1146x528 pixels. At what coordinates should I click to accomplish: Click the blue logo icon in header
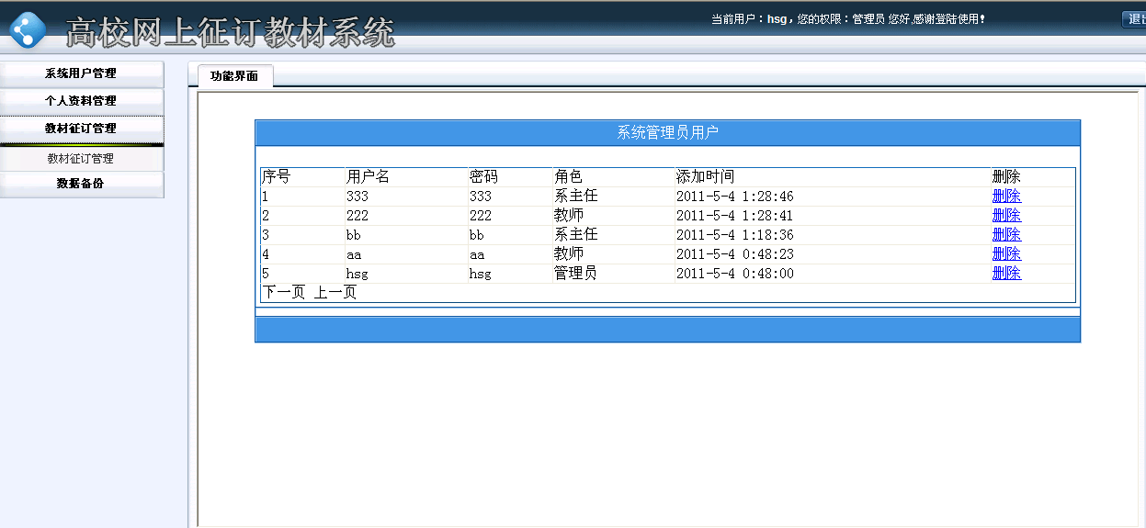point(27,29)
